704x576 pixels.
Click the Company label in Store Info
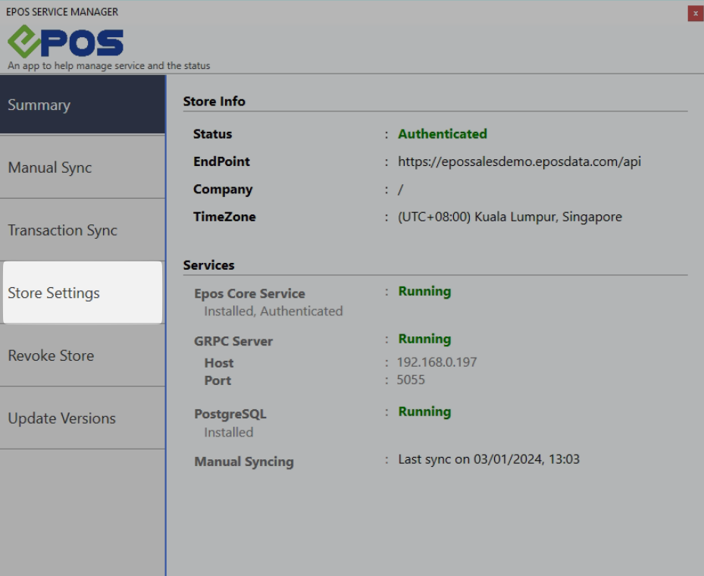click(x=223, y=189)
